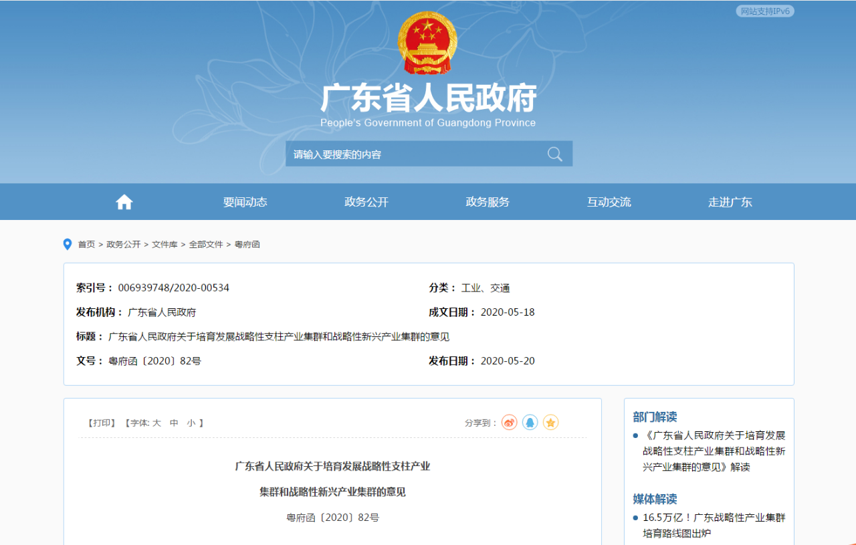The width and height of the screenshot is (856, 545).
Task: Share to QQ icon
Action: (x=530, y=423)
